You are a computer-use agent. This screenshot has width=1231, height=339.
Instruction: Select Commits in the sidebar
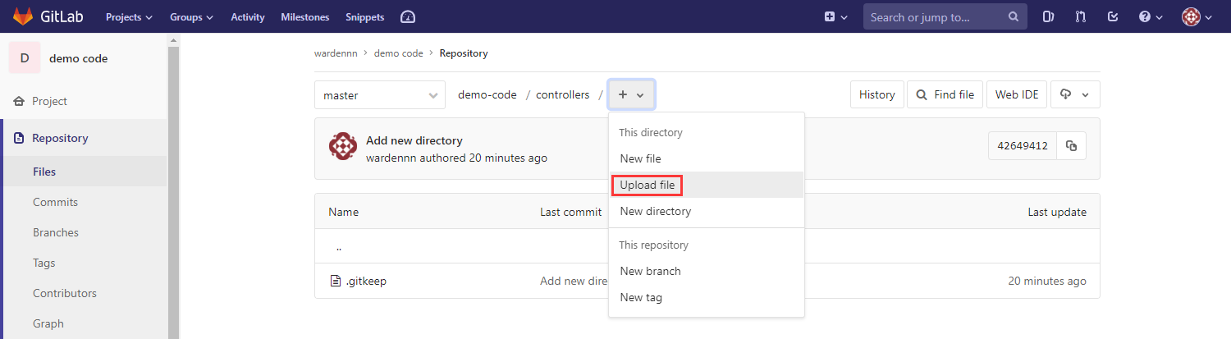tap(55, 202)
